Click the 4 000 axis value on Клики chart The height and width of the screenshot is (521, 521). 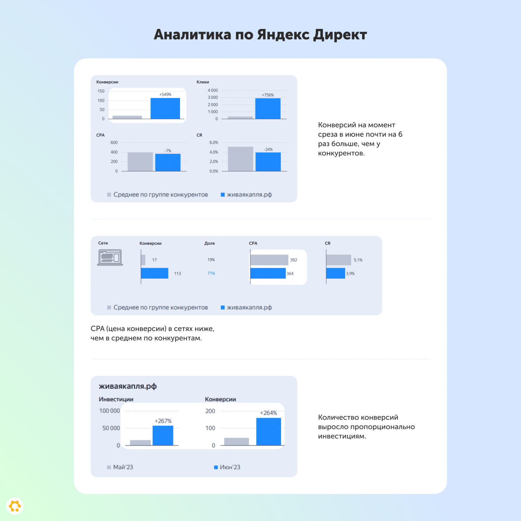[213, 90]
